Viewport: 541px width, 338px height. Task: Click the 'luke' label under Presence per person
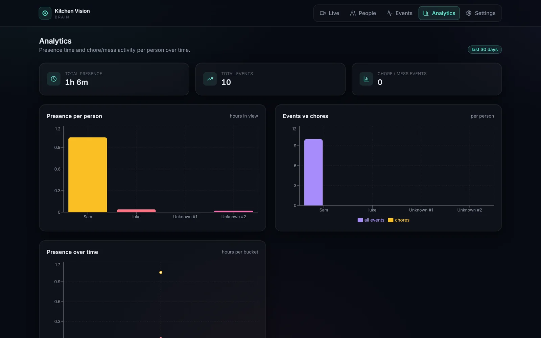coord(136,217)
